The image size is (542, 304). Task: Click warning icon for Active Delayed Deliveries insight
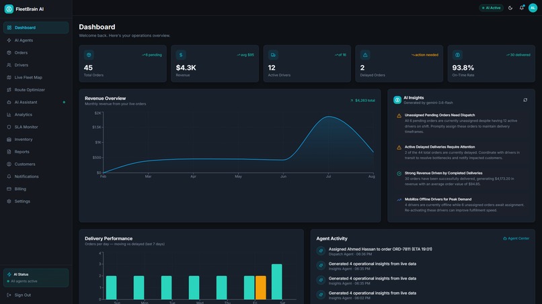(x=399, y=148)
